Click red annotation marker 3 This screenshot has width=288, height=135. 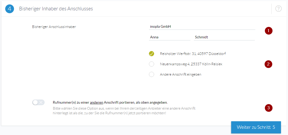(x=269, y=108)
